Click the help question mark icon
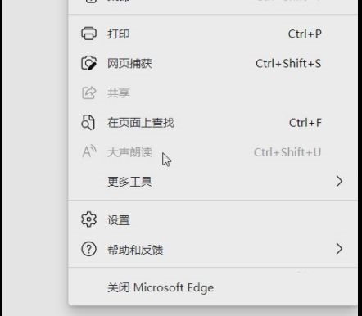Screen dimensions: 362x316 pyautogui.click(x=88, y=249)
